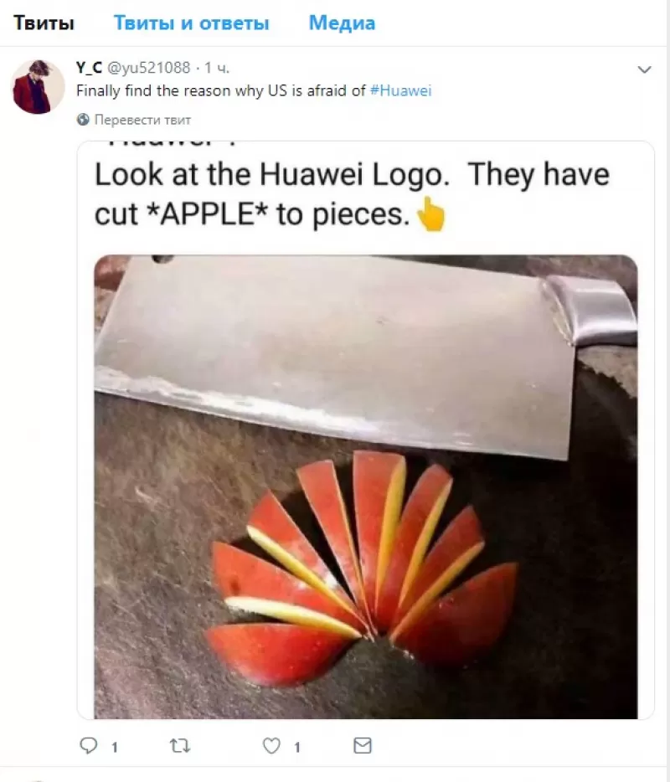Image resolution: width=670 pixels, height=782 pixels.
Task: Click the reply count number
Action: click(114, 747)
